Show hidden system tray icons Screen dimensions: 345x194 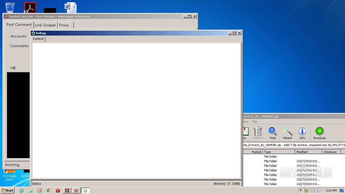(301, 190)
